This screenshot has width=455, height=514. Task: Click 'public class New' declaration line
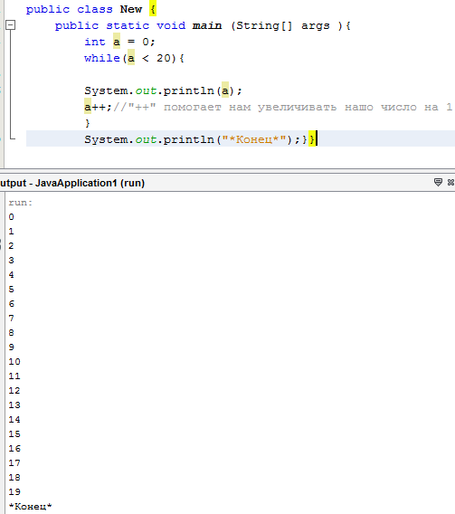(x=91, y=9)
